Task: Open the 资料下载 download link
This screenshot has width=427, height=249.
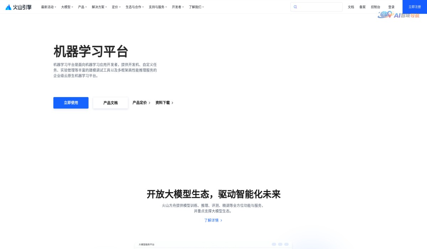Action: [x=162, y=102]
